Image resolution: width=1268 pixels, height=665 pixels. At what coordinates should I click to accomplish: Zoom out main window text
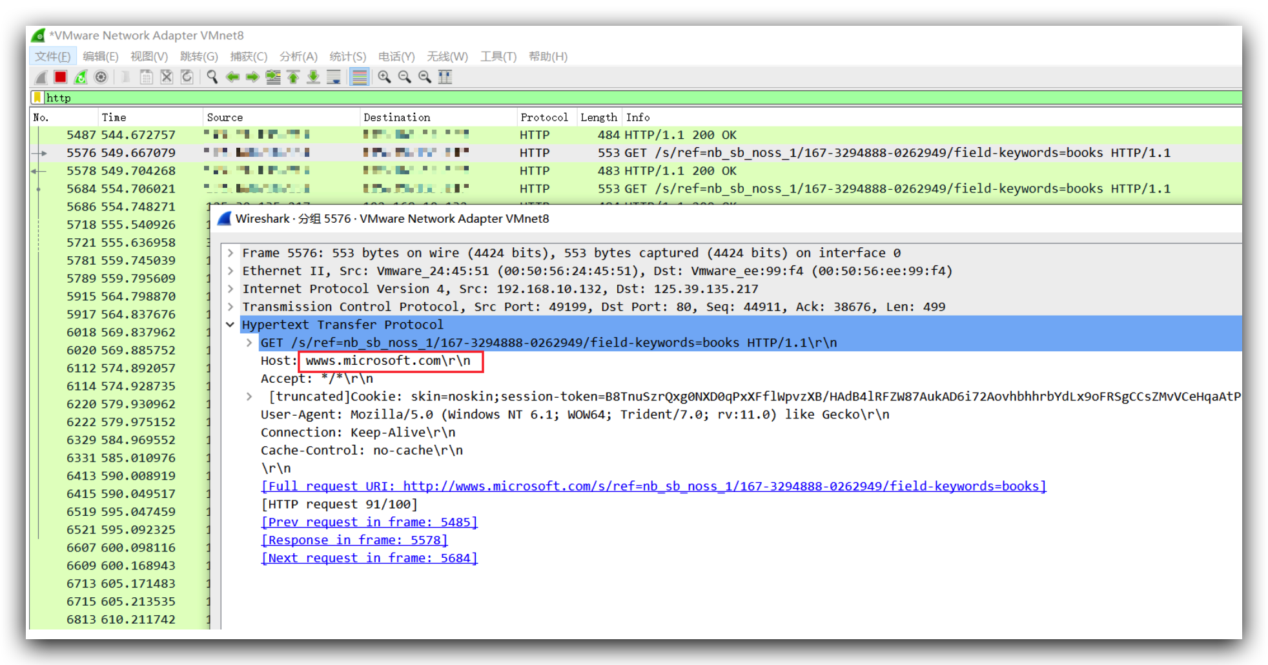405,77
